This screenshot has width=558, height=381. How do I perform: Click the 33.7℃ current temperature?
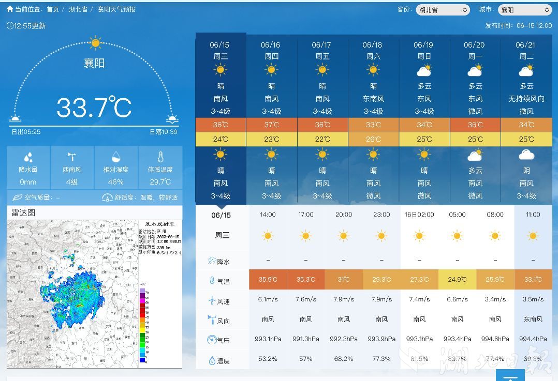[94, 107]
